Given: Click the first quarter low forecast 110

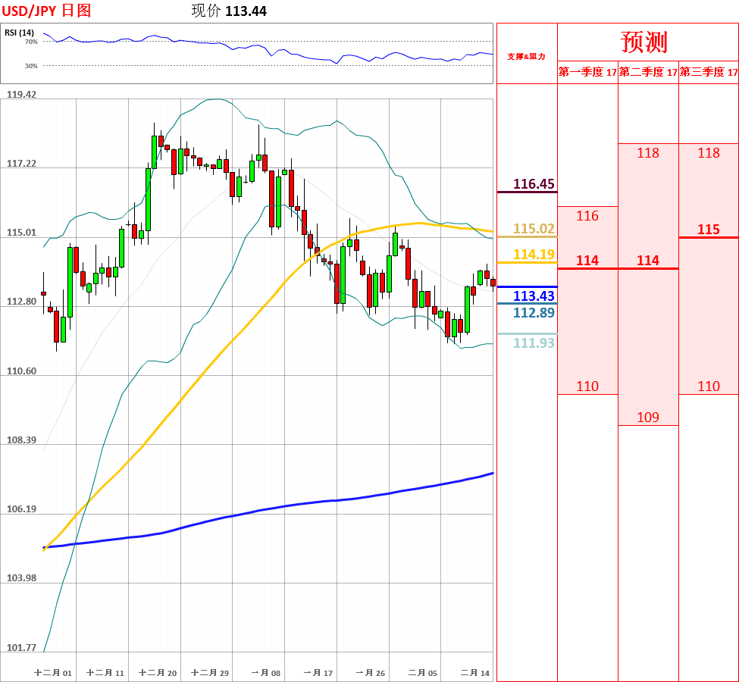Looking at the screenshot, I should click(587, 386).
